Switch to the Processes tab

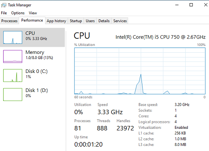(x=10, y=21)
